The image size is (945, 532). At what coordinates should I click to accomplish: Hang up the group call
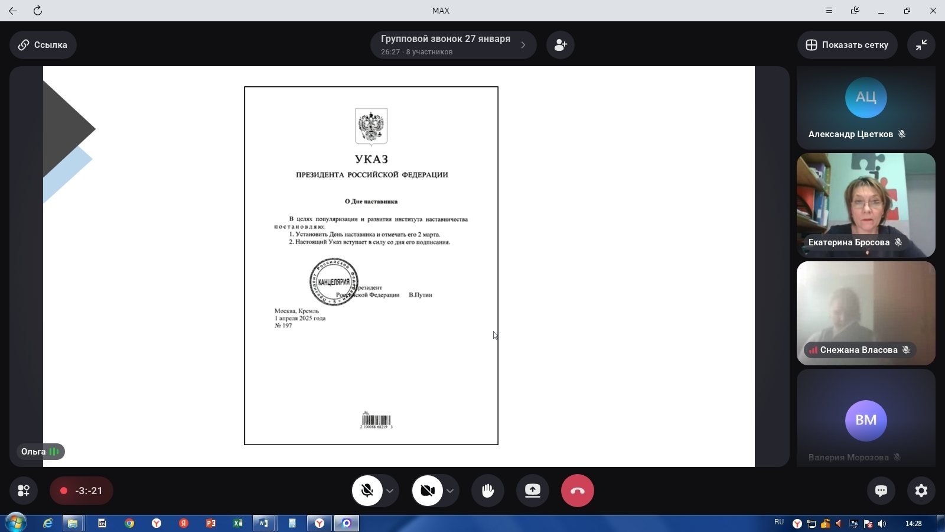577,491
